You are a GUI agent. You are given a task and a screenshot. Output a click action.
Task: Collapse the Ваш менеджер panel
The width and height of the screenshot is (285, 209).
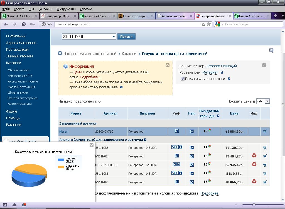[264, 65]
